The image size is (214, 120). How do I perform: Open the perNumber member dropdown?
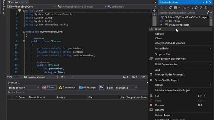(132, 7)
